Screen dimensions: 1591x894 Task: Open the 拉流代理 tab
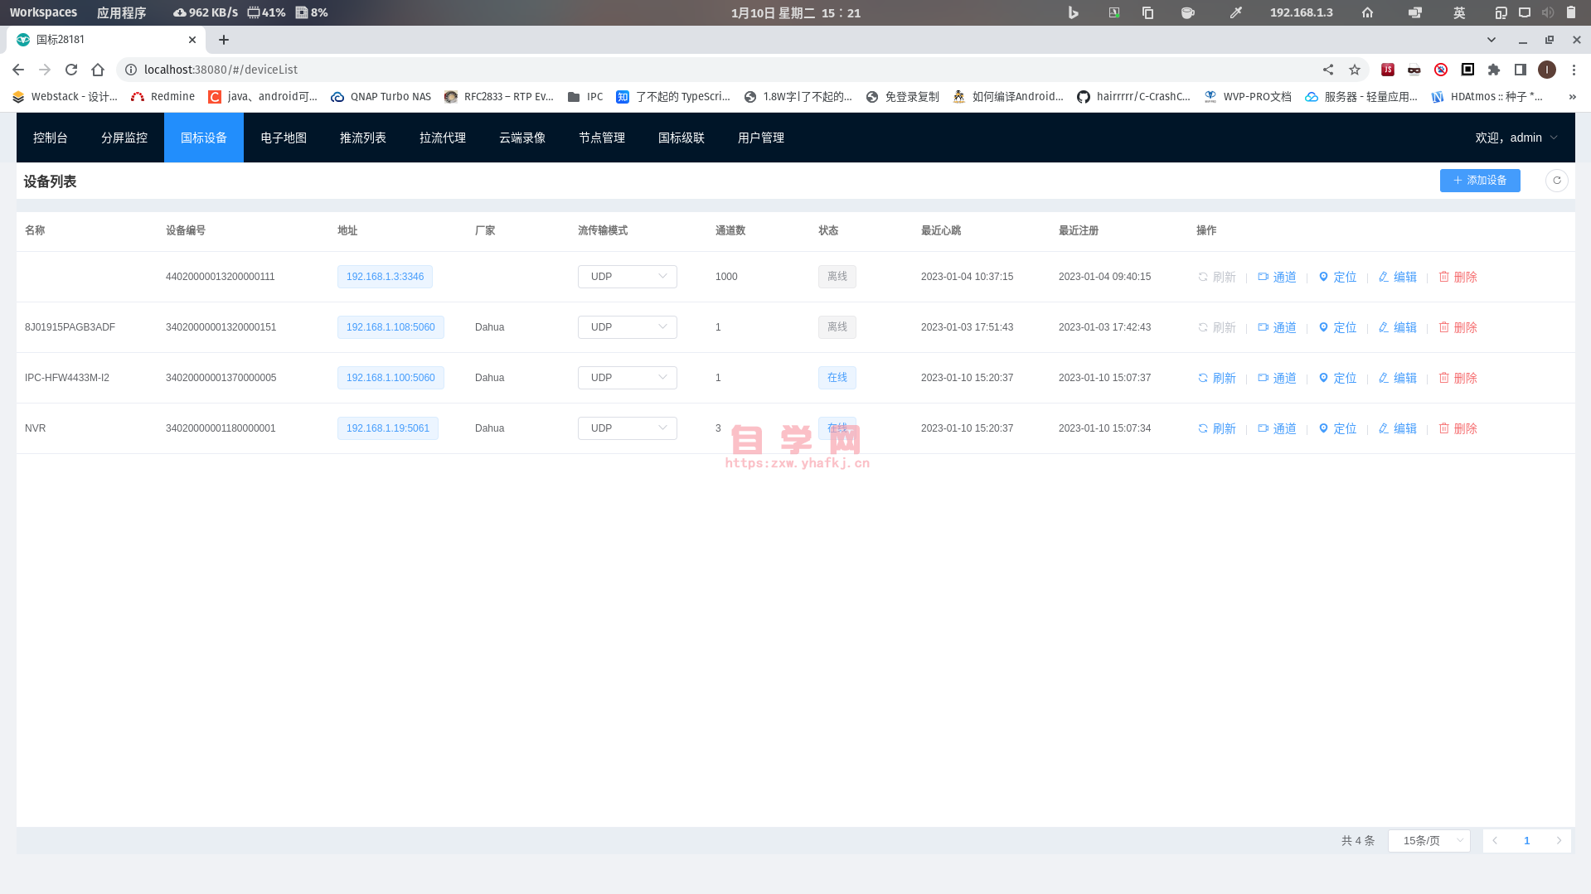[x=443, y=138]
